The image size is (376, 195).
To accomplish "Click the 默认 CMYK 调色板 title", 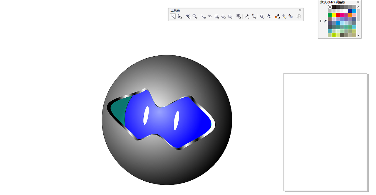I will (x=333, y=2).
